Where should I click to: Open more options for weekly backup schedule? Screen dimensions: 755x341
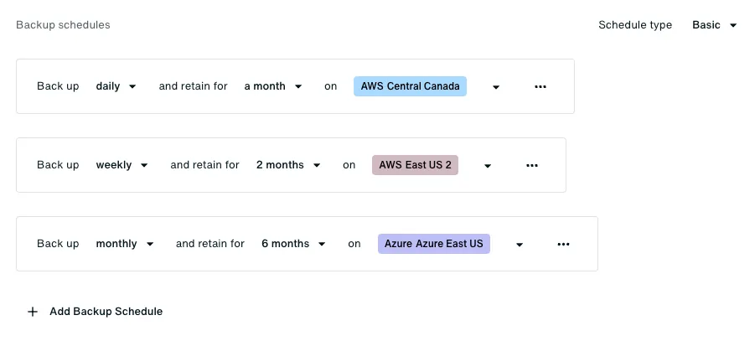coord(531,165)
